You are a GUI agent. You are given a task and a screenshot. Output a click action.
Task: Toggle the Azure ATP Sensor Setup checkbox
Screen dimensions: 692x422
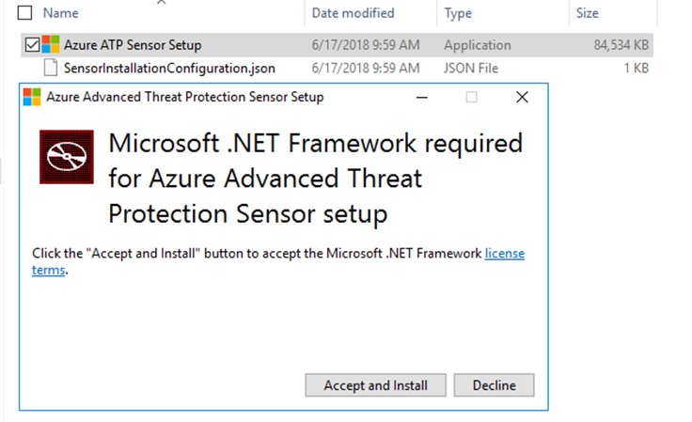pos(32,44)
